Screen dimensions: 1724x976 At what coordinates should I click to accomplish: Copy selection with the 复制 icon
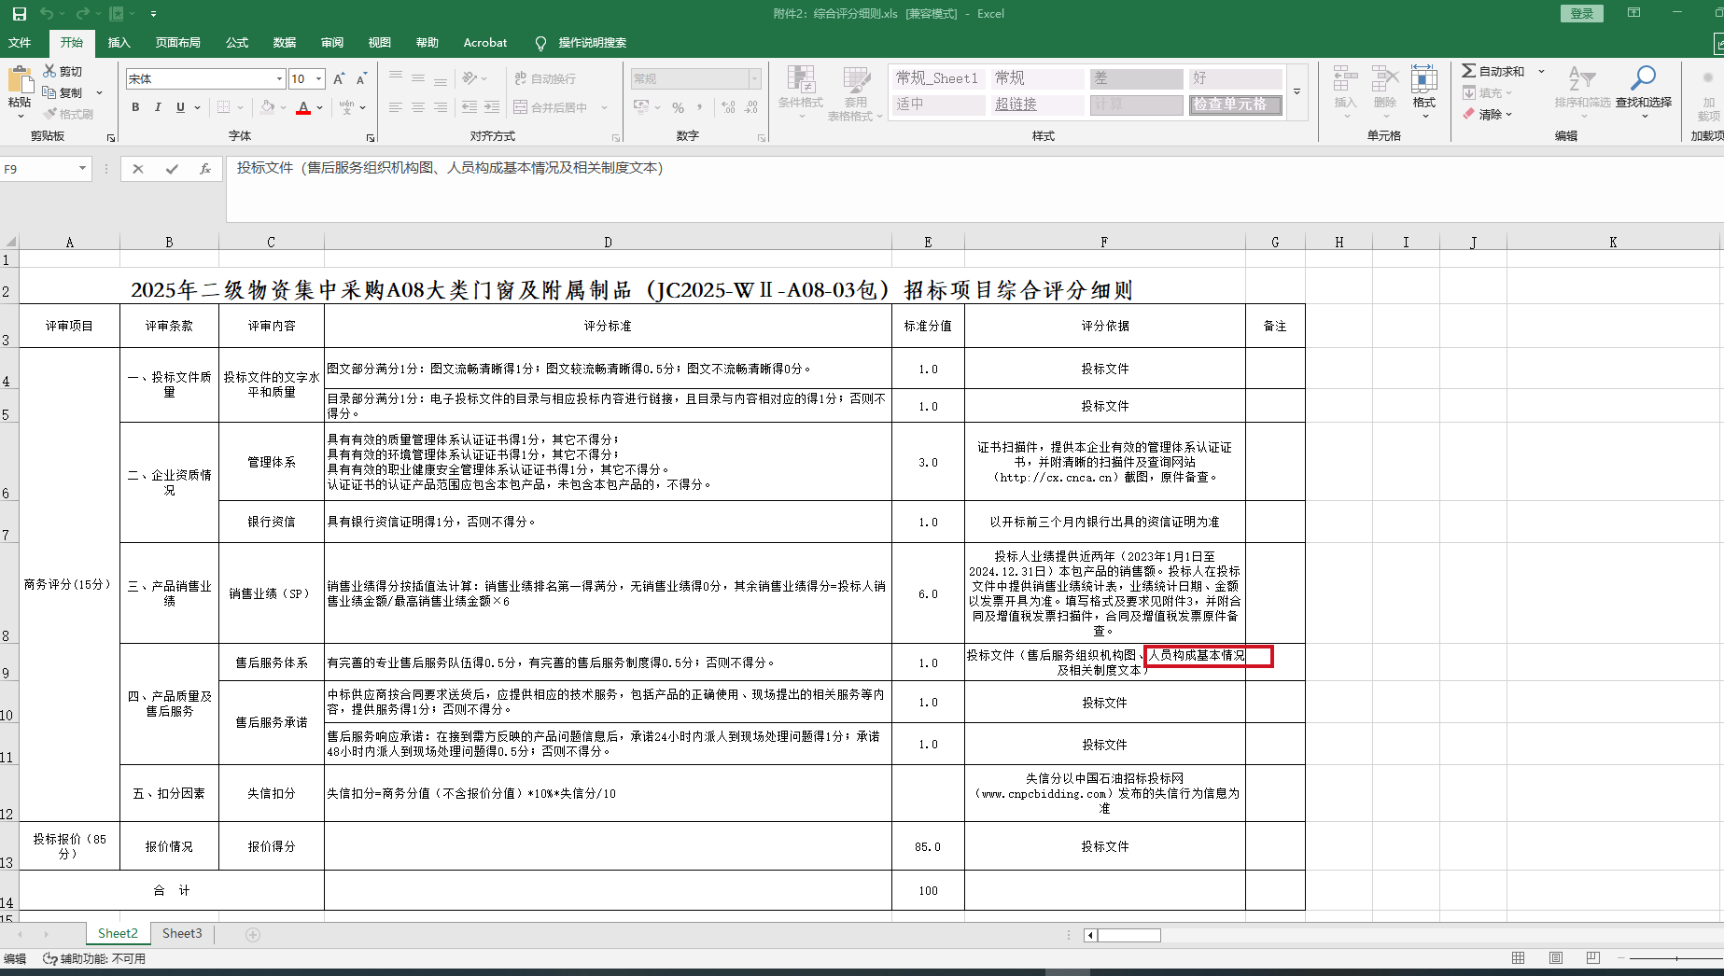point(49,92)
